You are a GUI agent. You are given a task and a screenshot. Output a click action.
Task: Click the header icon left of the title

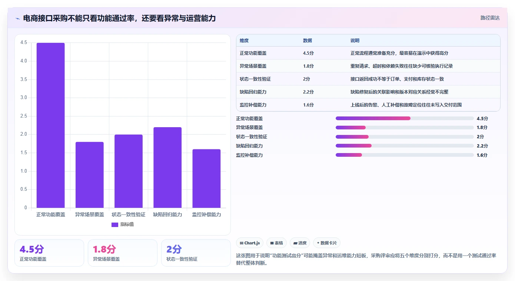tap(18, 18)
